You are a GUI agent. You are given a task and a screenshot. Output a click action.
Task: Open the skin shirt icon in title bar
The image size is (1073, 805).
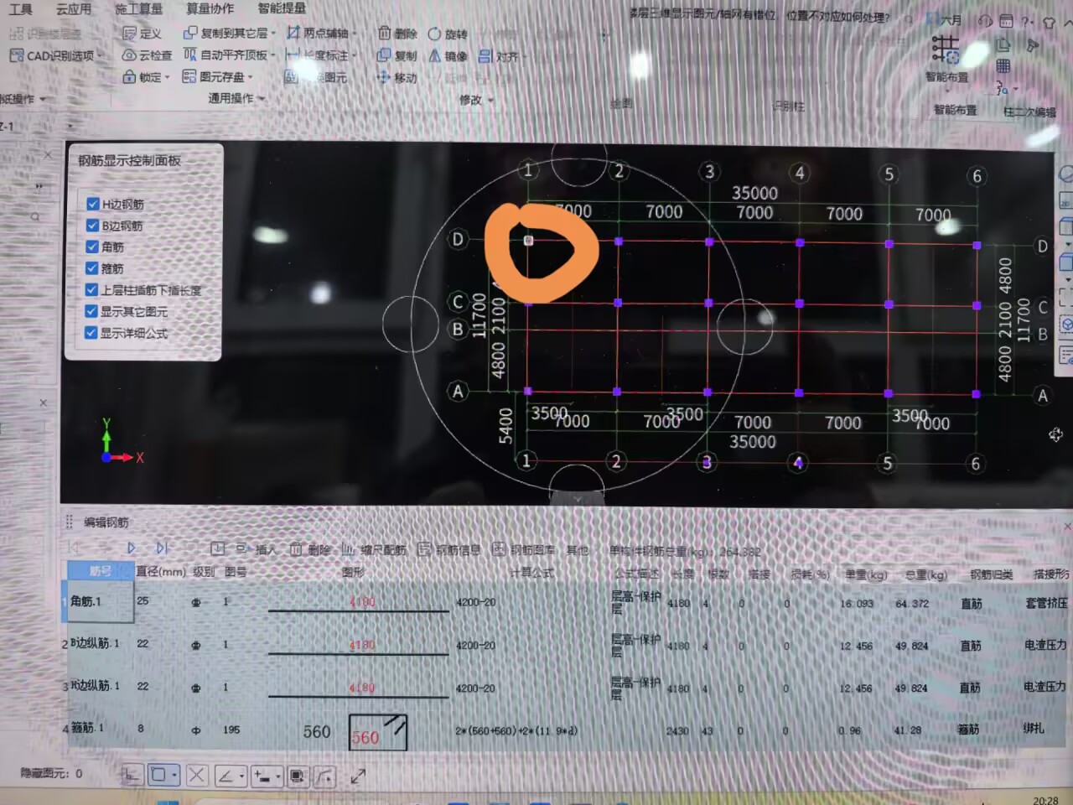click(1049, 22)
